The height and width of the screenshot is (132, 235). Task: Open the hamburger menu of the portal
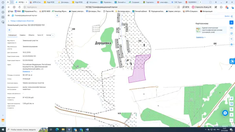pos(8,15)
